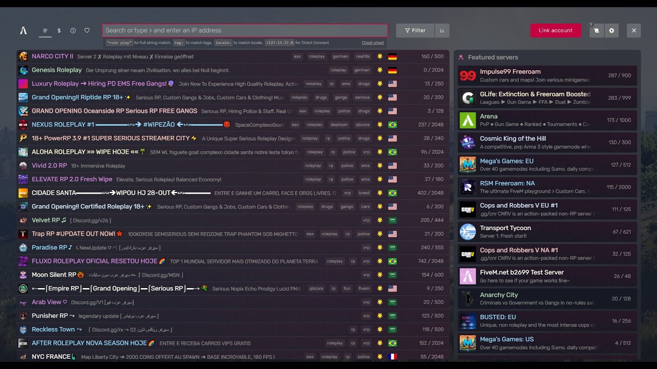Select the all-servers list tab
The image size is (657, 369).
point(45,31)
